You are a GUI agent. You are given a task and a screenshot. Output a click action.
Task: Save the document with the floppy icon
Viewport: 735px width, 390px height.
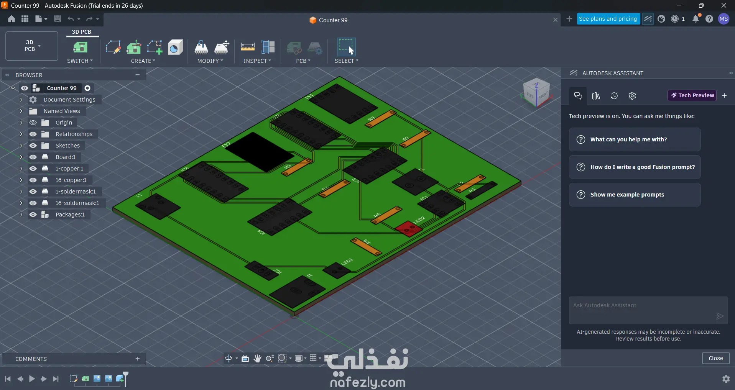click(x=58, y=19)
